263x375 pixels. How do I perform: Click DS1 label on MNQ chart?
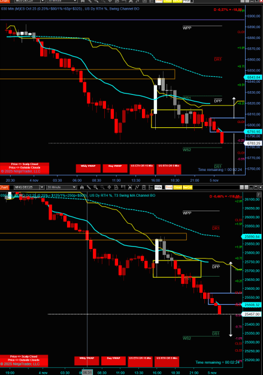click(x=216, y=334)
